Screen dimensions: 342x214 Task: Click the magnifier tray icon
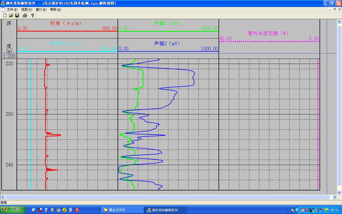click(x=302, y=210)
